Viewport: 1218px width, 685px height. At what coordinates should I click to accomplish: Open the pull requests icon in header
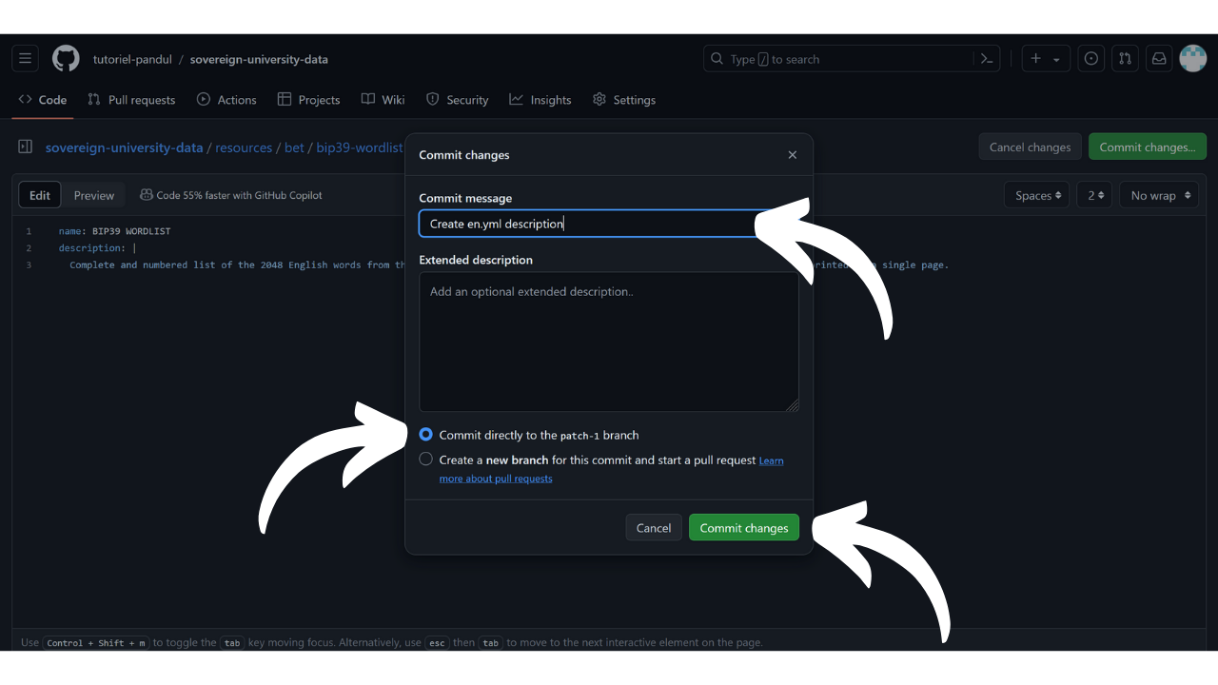point(1125,59)
